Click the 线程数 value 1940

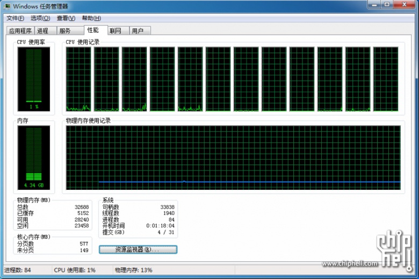tap(169, 213)
